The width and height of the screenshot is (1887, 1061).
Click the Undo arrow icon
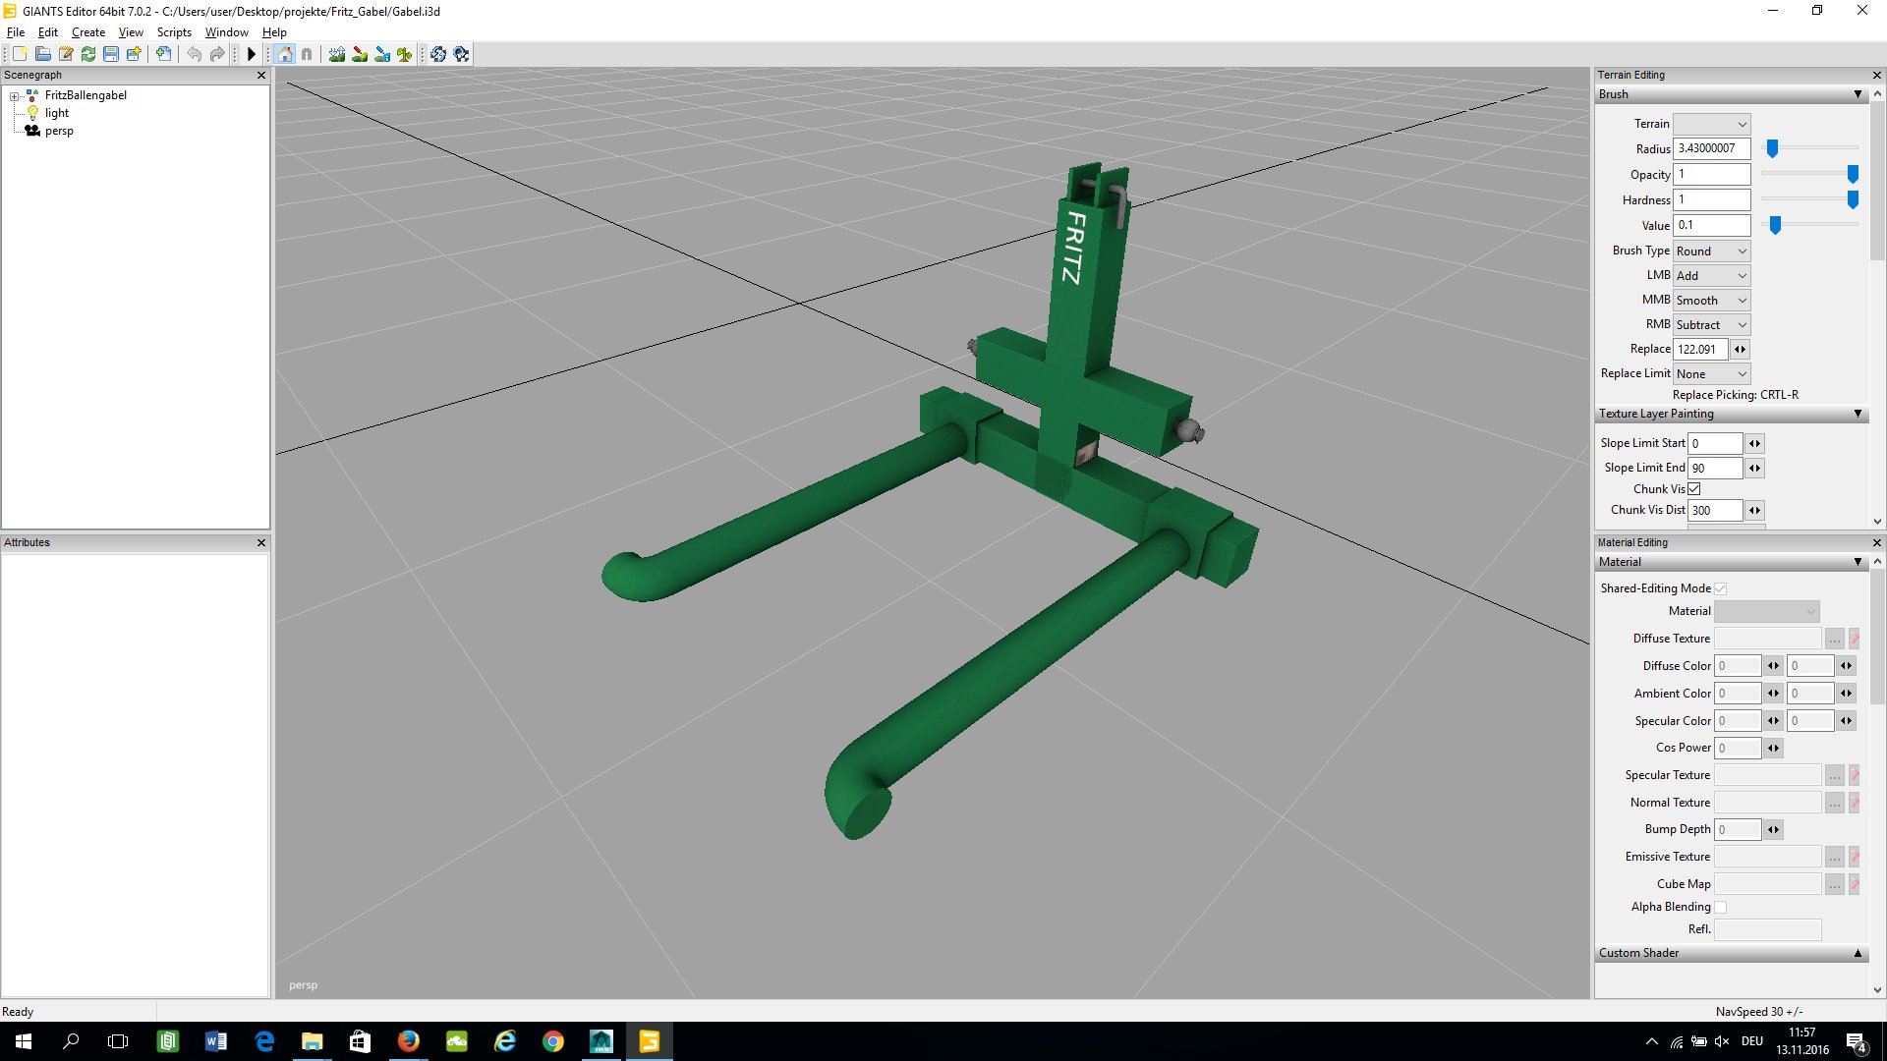point(195,54)
